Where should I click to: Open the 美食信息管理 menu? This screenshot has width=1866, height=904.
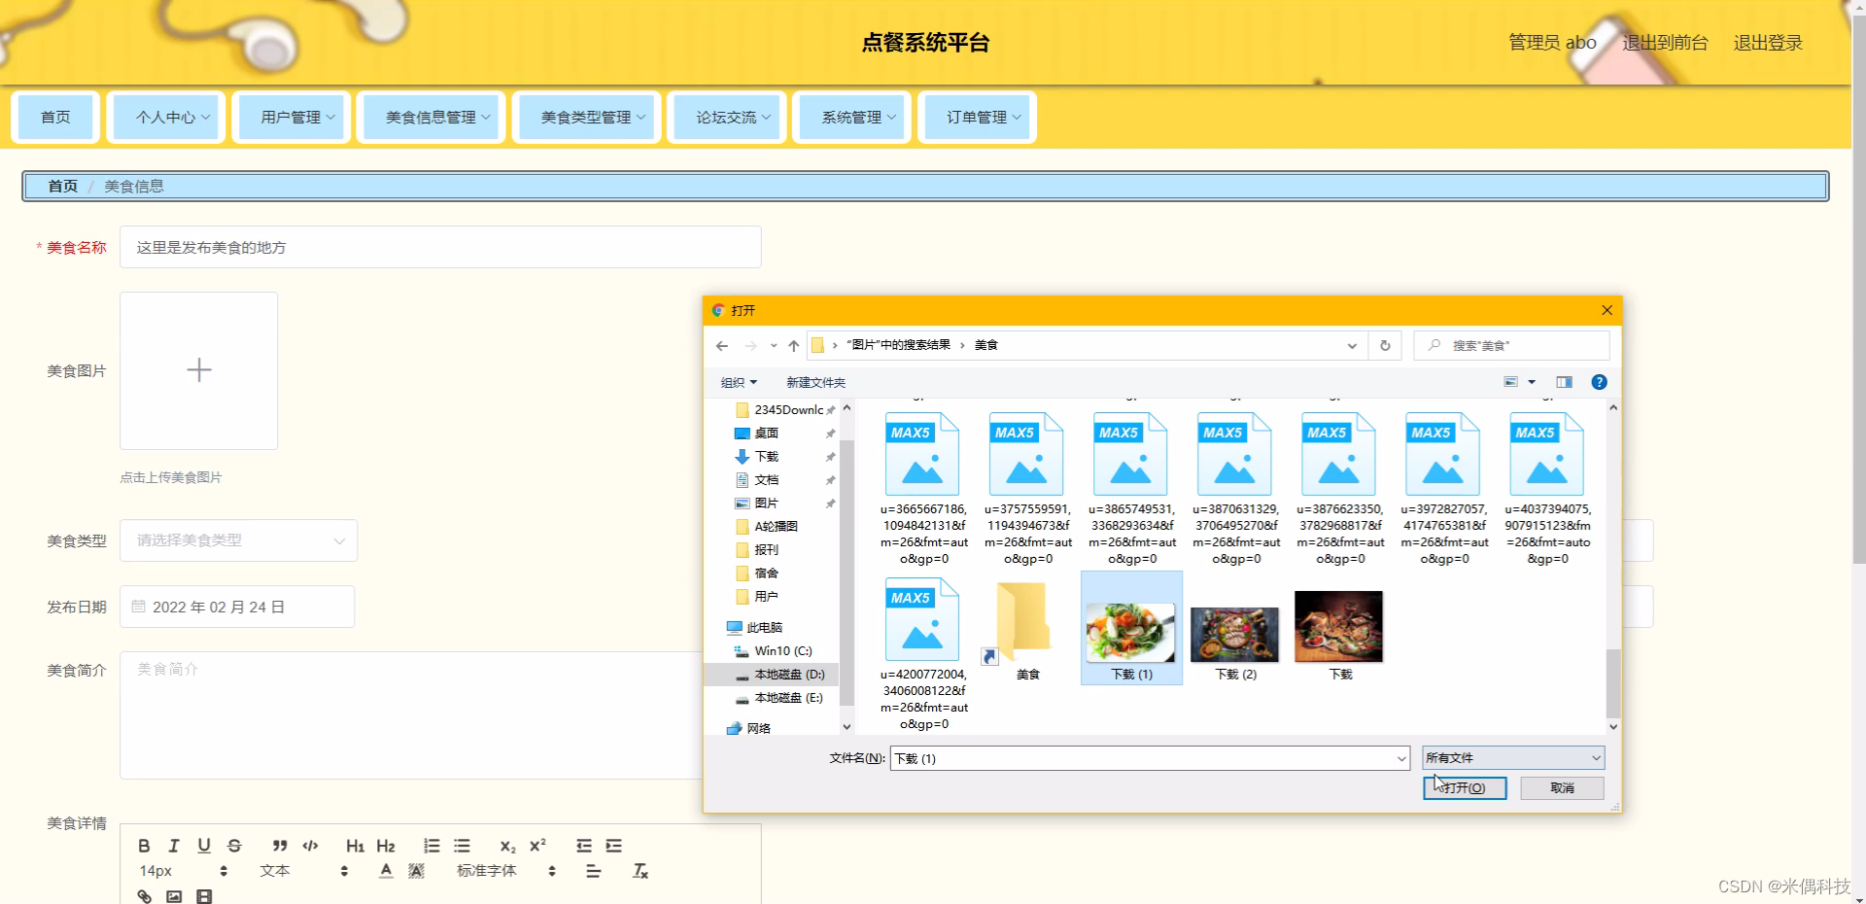pyautogui.click(x=432, y=117)
